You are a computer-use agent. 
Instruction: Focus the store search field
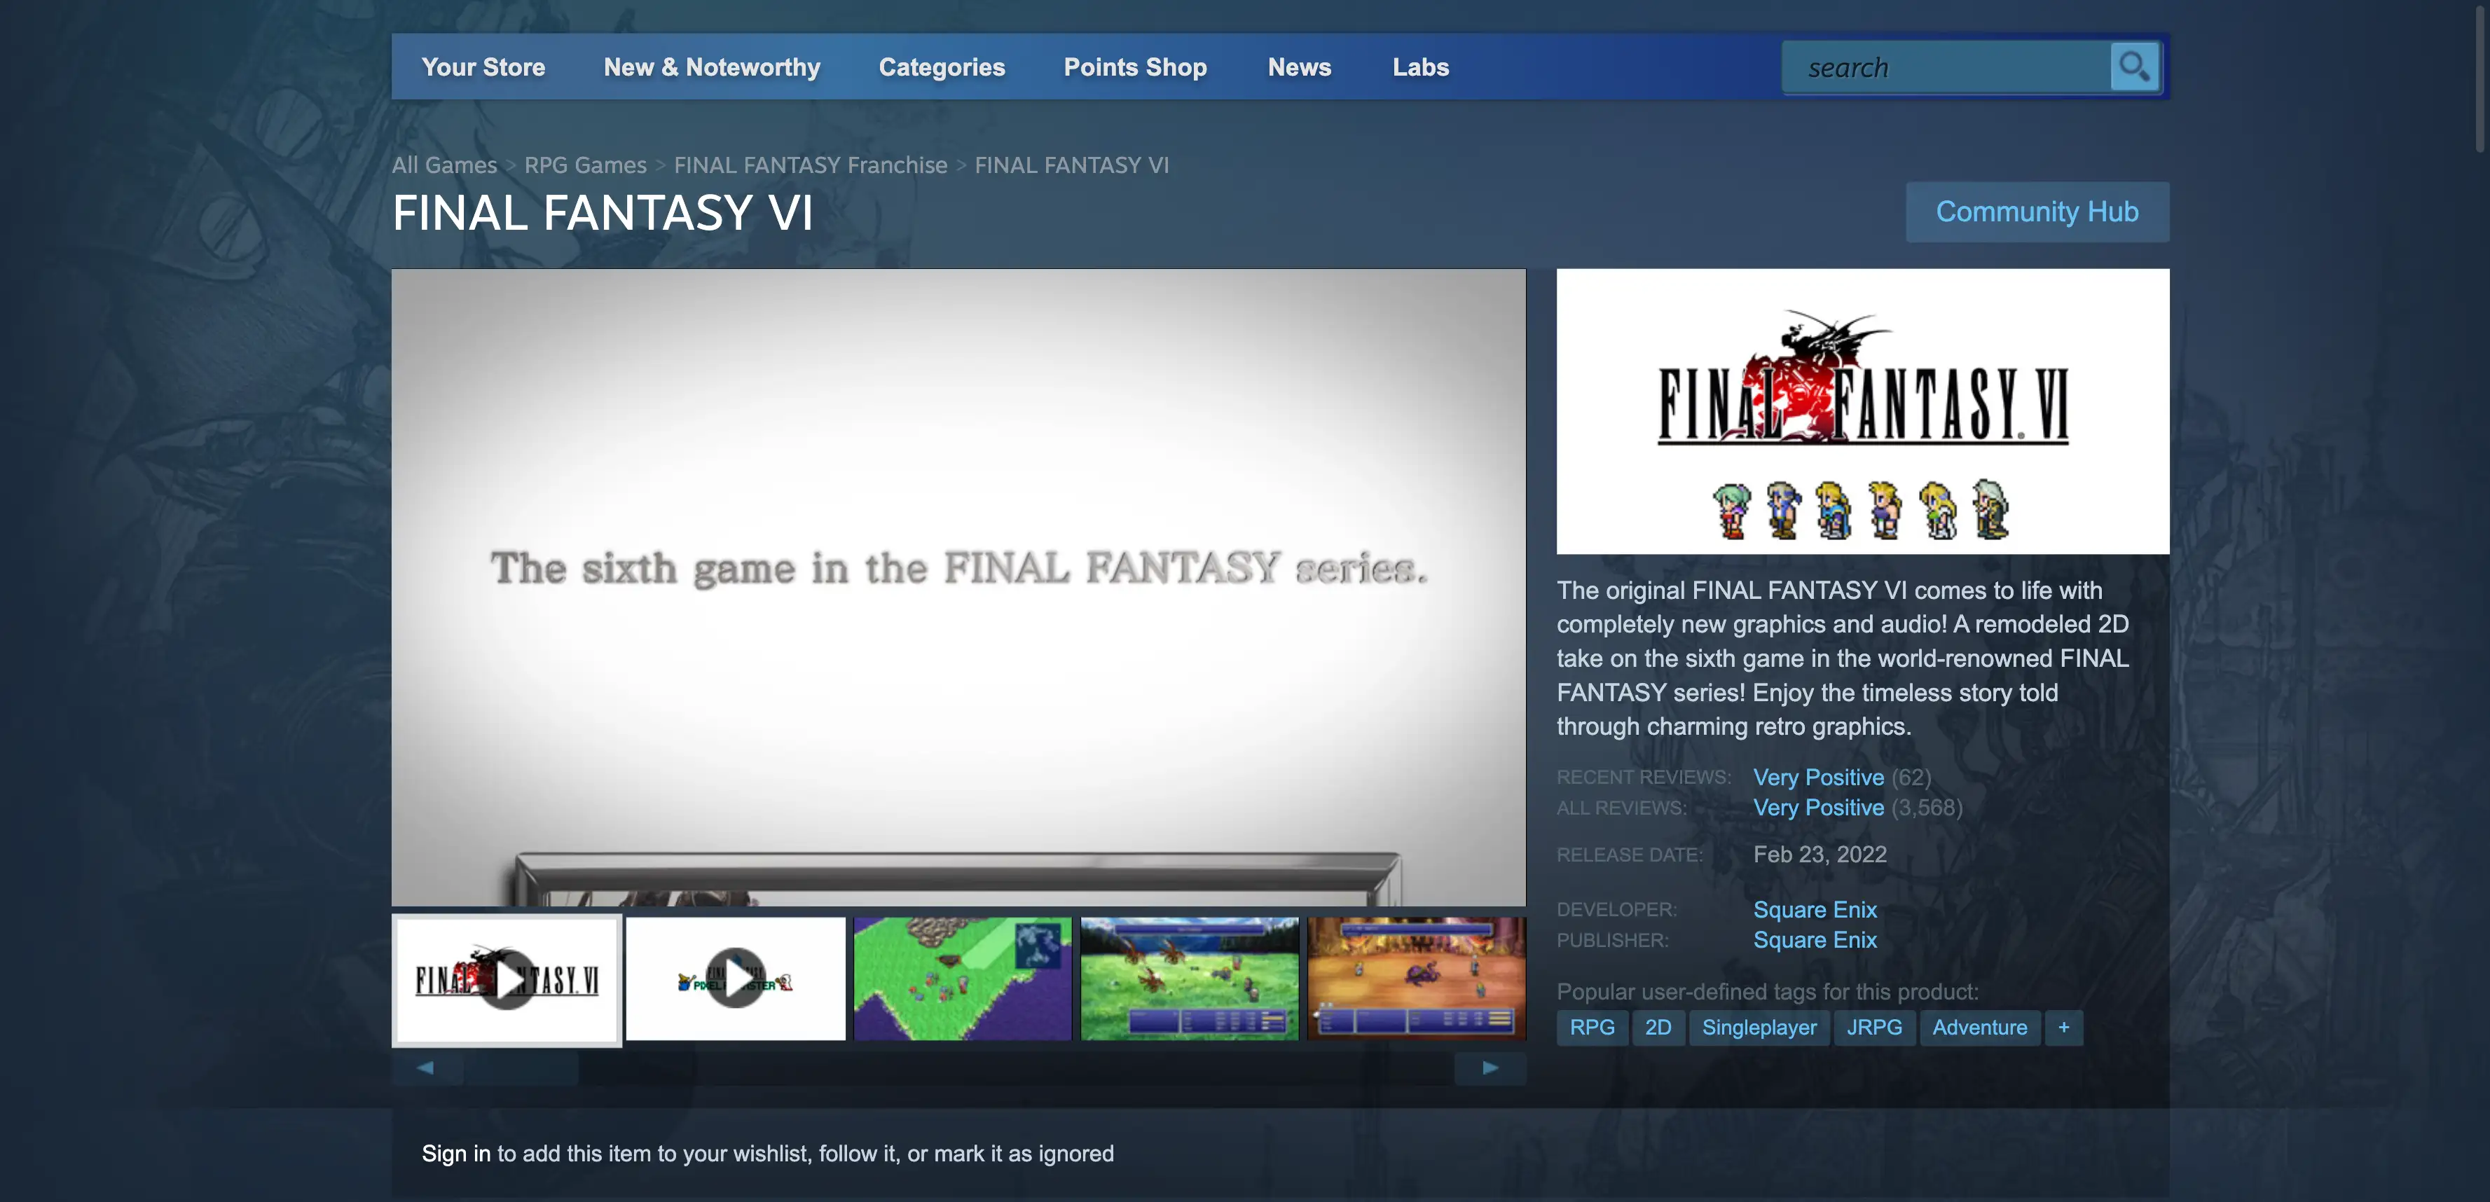(1946, 68)
